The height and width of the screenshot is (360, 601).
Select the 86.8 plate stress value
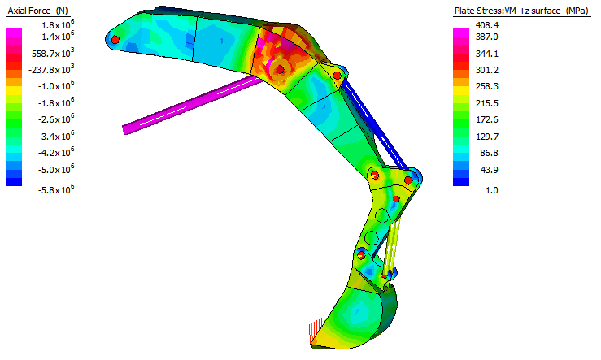[489, 154]
